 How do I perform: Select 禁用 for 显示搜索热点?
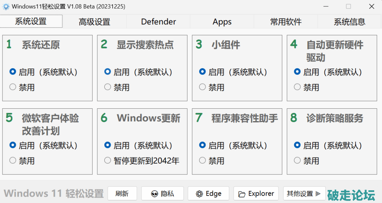tap(108, 87)
